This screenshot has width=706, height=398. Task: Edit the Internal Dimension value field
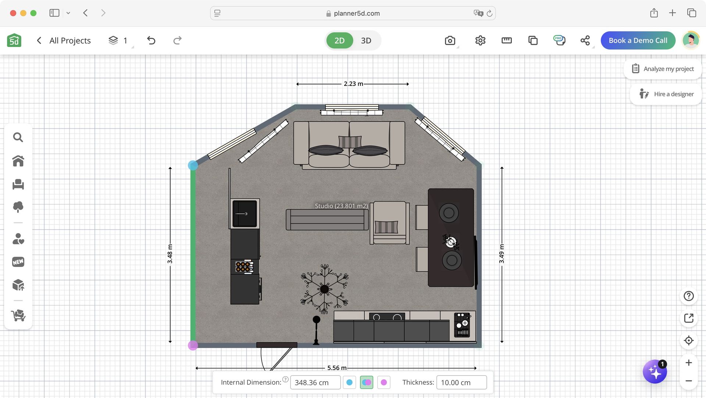pyautogui.click(x=315, y=382)
